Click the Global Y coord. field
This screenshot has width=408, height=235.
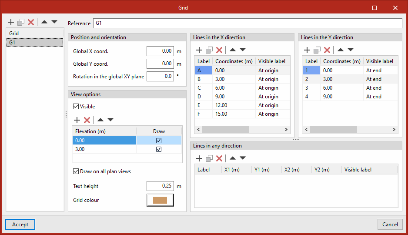[x=160, y=64]
